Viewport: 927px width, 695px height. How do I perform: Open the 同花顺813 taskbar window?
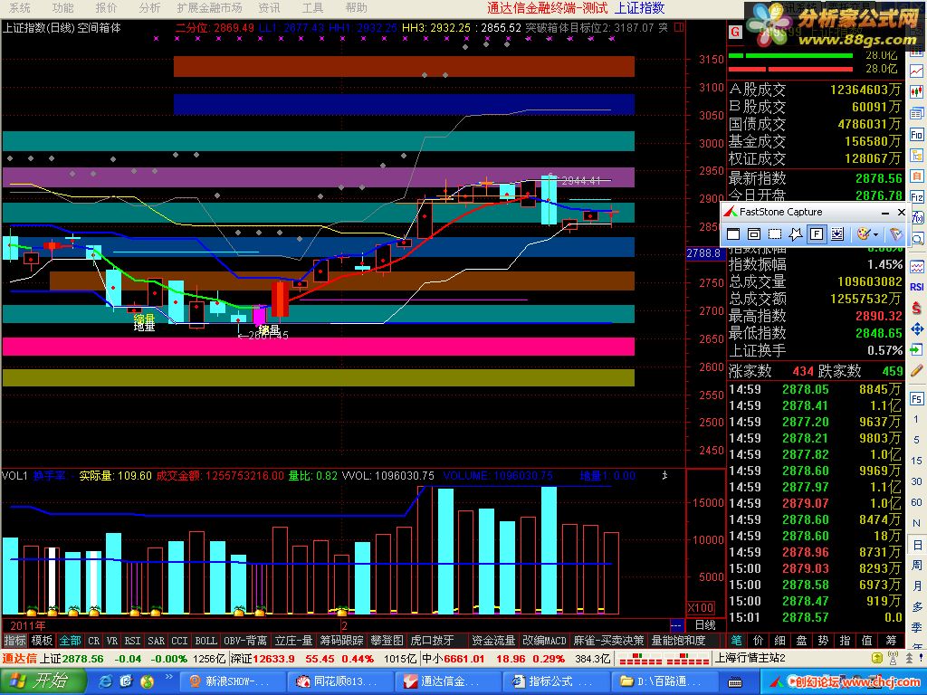[339, 681]
